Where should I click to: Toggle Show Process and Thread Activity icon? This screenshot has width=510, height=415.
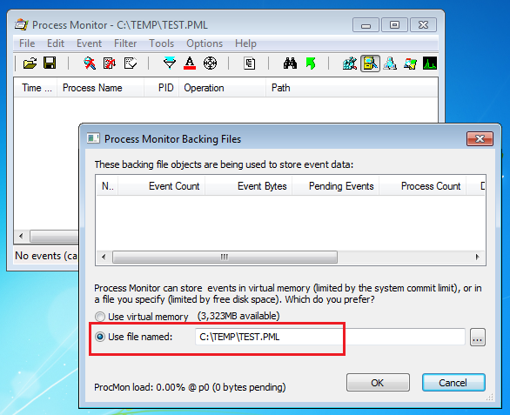[410, 64]
